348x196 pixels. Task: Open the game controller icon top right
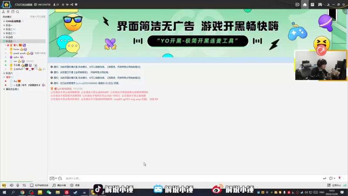coord(320,4)
